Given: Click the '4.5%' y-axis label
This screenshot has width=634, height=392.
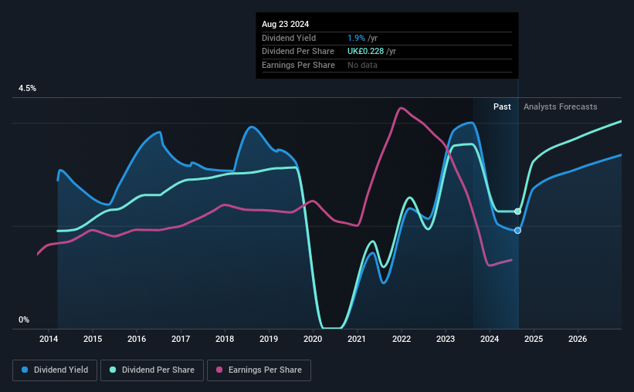Looking at the screenshot, I should [x=27, y=89].
